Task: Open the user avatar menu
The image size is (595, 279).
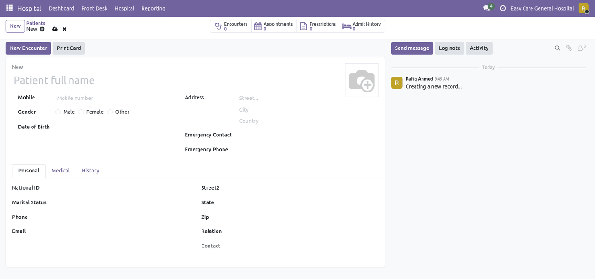Action: [584, 8]
